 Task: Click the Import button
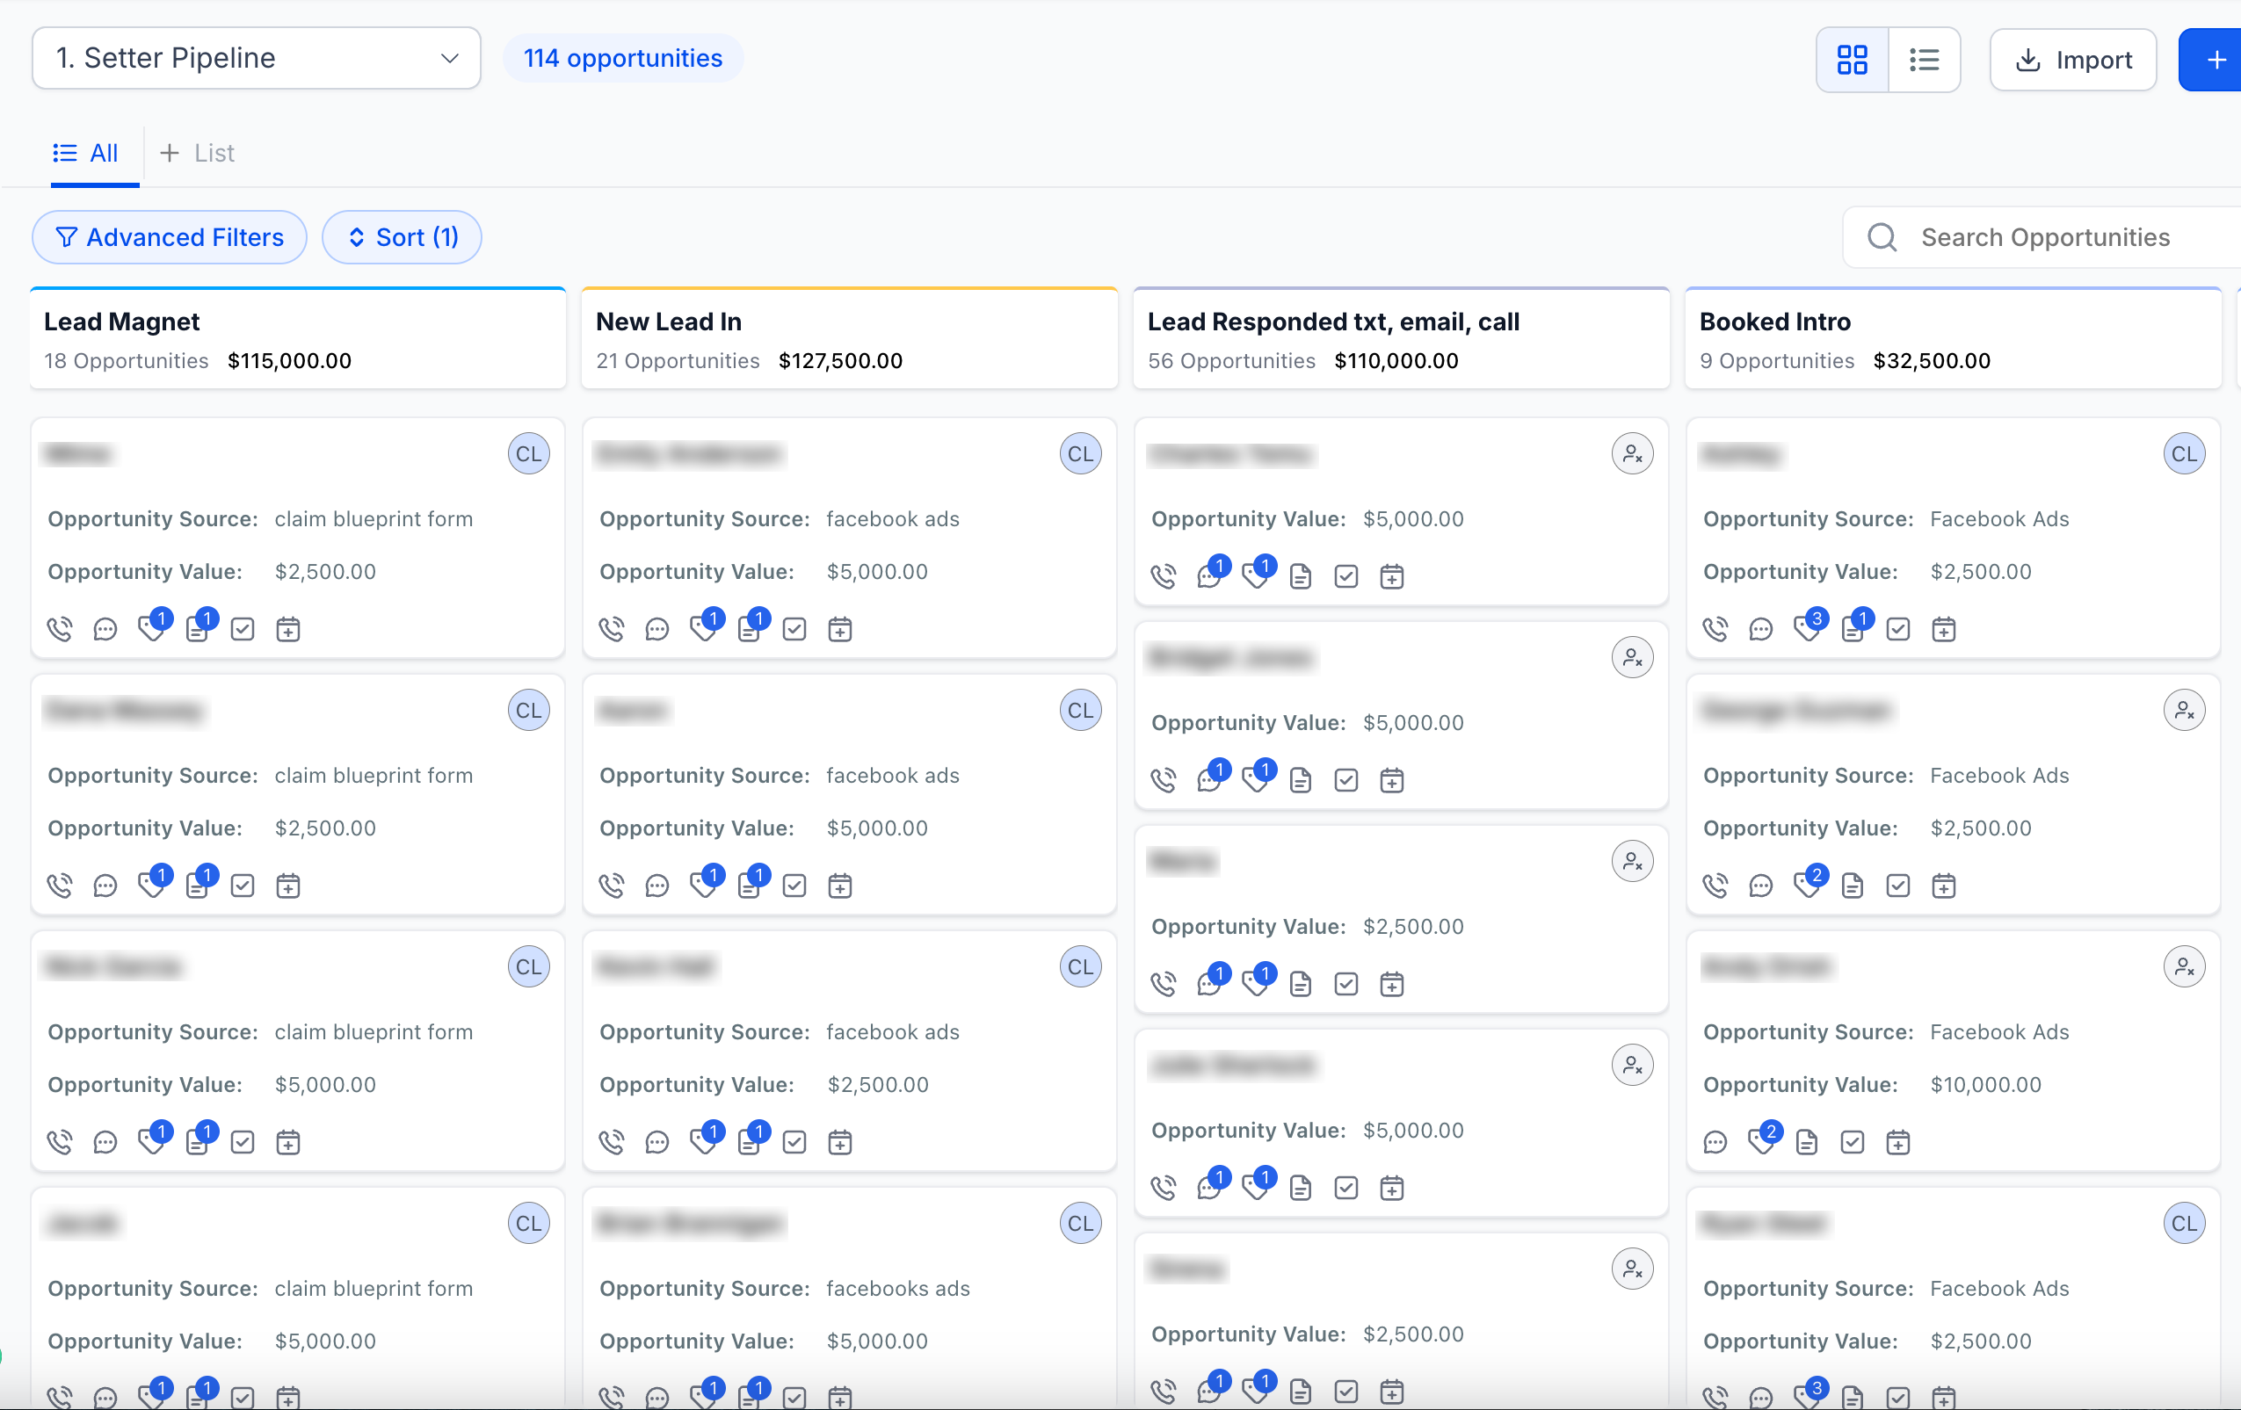[x=2072, y=60]
